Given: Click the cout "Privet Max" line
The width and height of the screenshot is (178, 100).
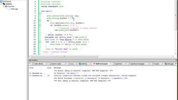Looking at the screenshot, I should 62,49.
